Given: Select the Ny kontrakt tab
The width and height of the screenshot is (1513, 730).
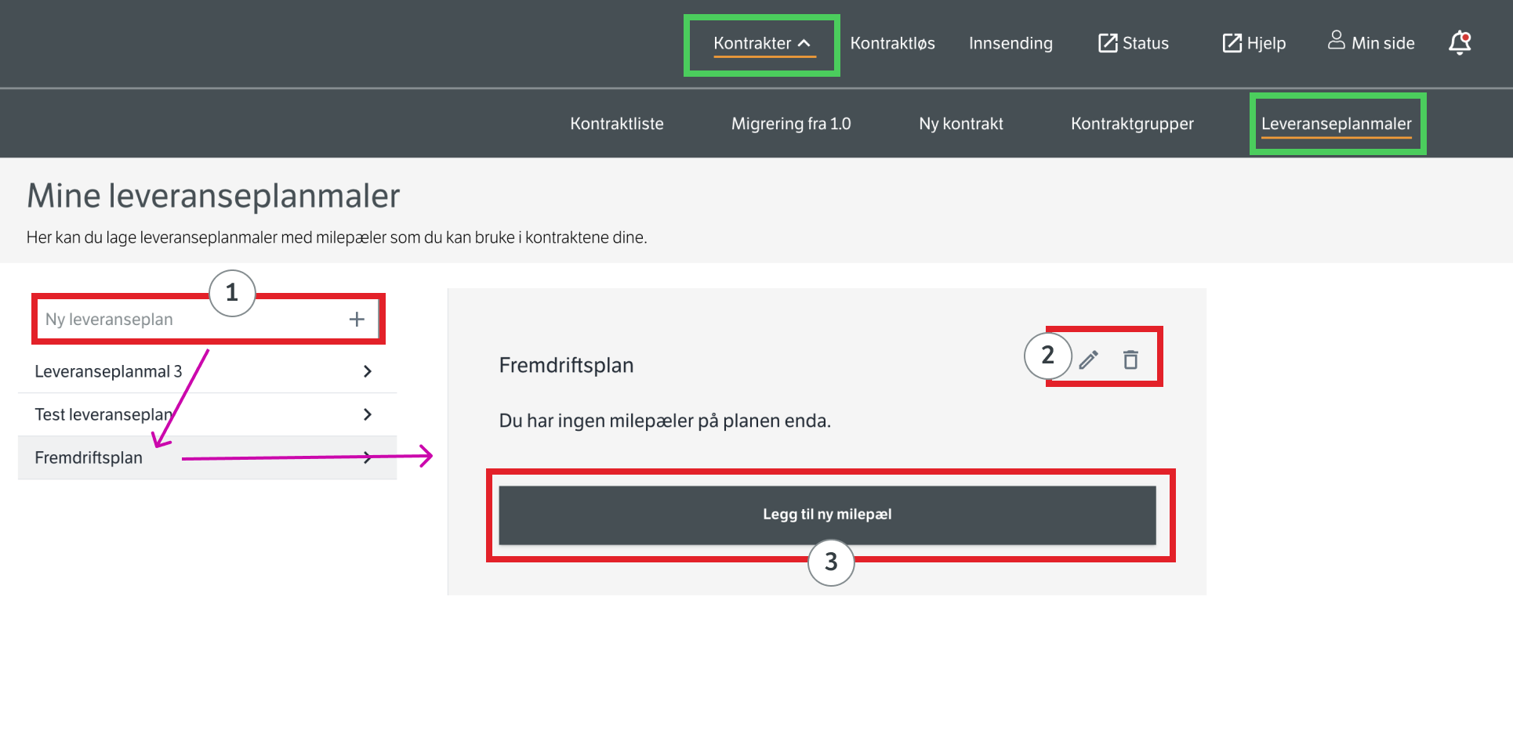Looking at the screenshot, I should point(961,124).
